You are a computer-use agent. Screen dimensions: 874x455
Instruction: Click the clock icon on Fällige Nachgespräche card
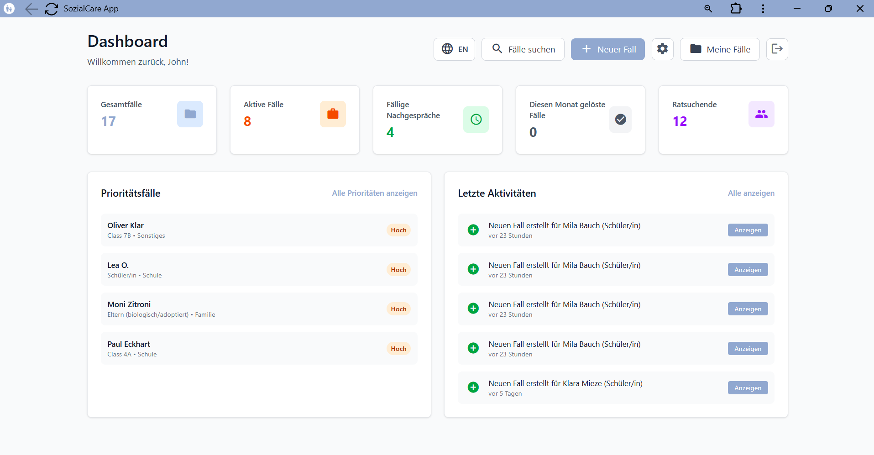[x=476, y=119]
